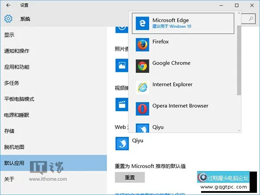Image resolution: width=260 pixels, height=195 pixels.
Task: Select the Internet Explorer icon
Action: tap(142, 87)
